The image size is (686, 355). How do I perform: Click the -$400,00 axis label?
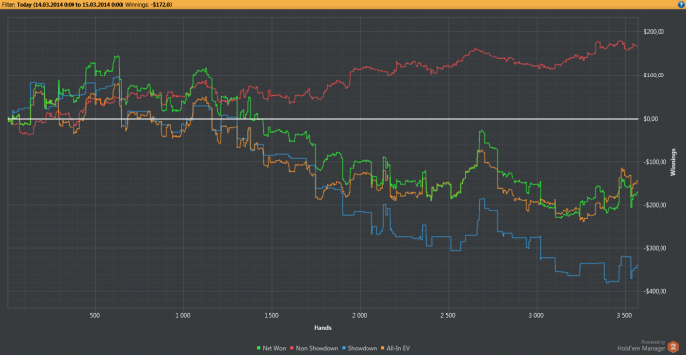pyautogui.click(x=656, y=292)
